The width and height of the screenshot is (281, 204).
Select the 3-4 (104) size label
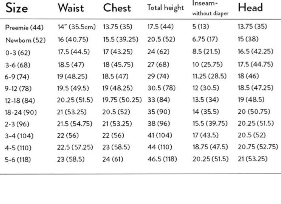19,136
